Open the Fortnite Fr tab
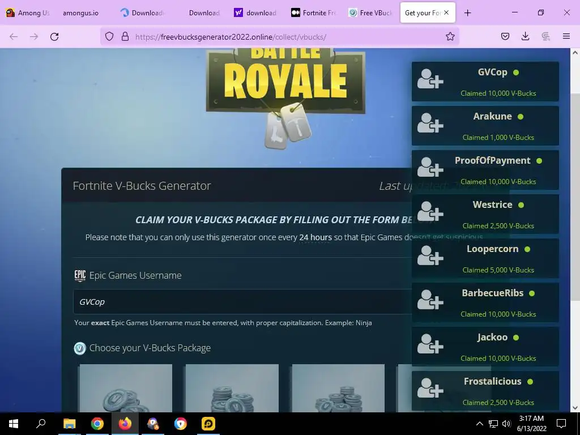This screenshot has width=580, height=435. pos(313,13)
